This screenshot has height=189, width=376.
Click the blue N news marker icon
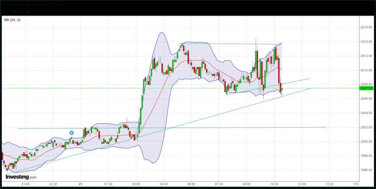(x=71, y=132)
